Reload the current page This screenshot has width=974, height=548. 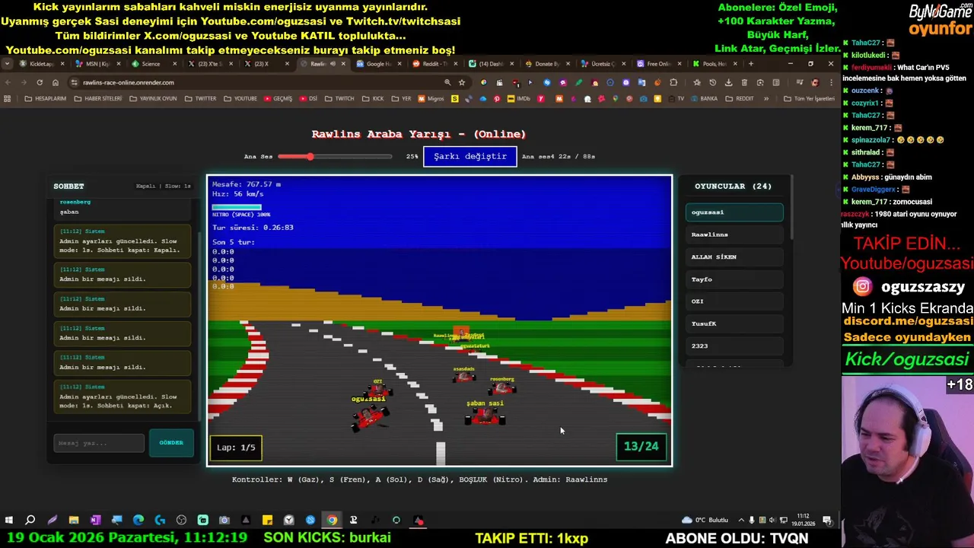(x=40, y=82)
